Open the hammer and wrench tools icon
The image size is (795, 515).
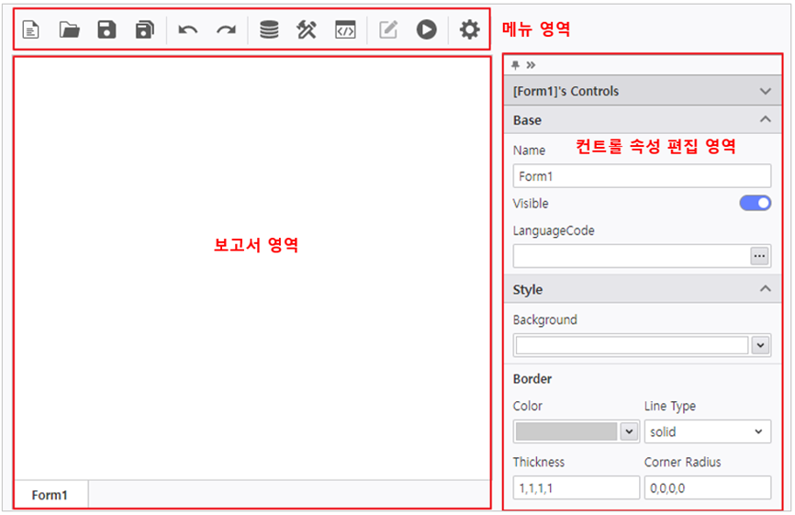click(x=307, y=29)
